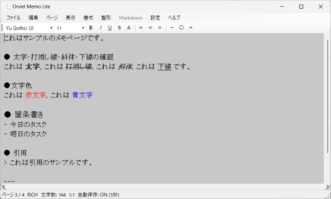
Task: Maximize the Orviel Memo Lite window
Action: 301,7
